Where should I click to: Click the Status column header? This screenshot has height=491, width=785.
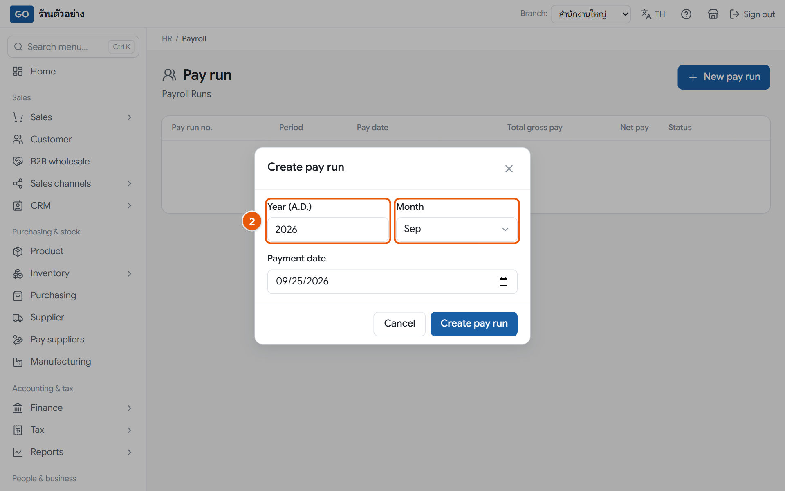680,127
